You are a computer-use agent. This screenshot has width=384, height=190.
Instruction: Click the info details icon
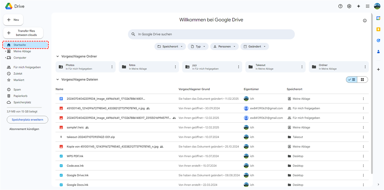pyautogui.click(x=365, y=20)
